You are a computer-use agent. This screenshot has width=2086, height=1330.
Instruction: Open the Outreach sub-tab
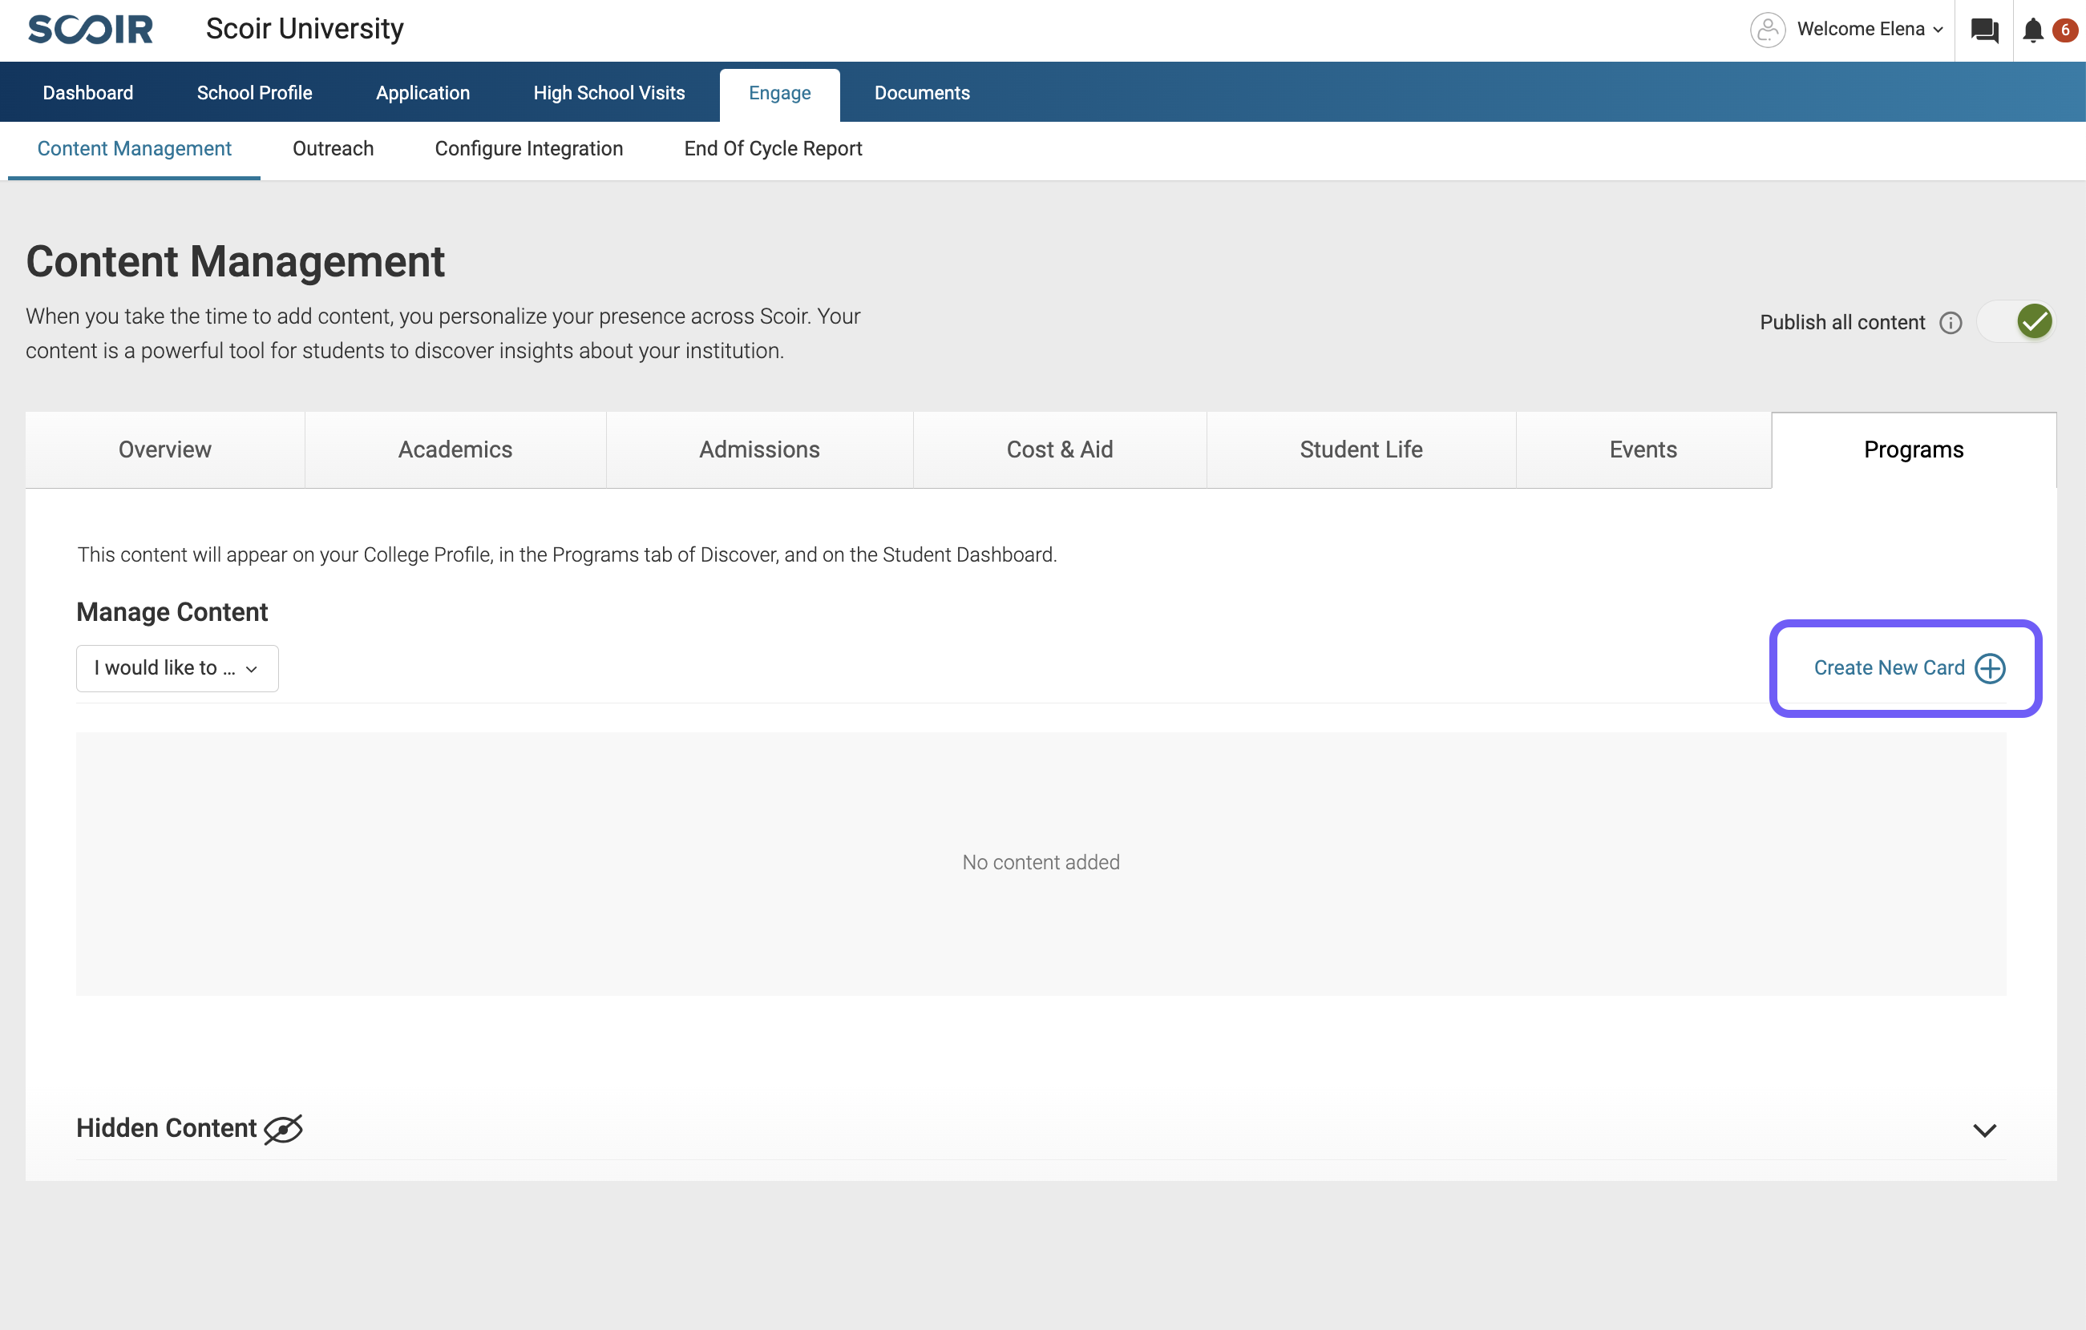point(333,149)
